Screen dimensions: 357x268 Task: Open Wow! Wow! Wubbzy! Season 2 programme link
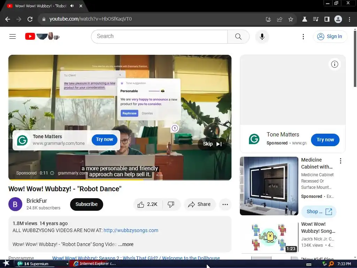coord(136,258)
